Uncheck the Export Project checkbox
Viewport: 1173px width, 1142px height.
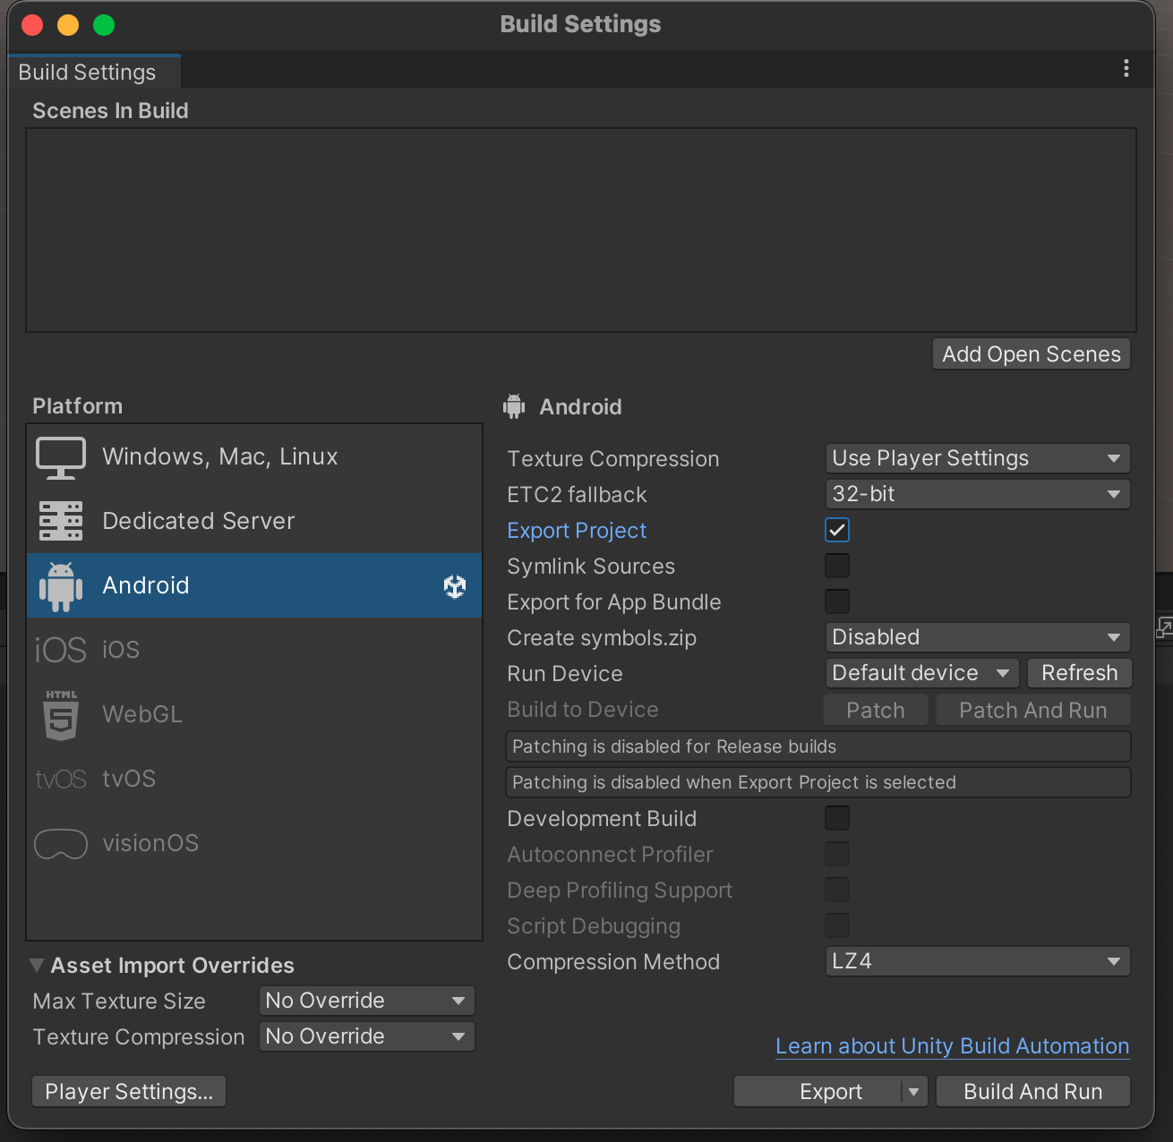coord(837,531)
